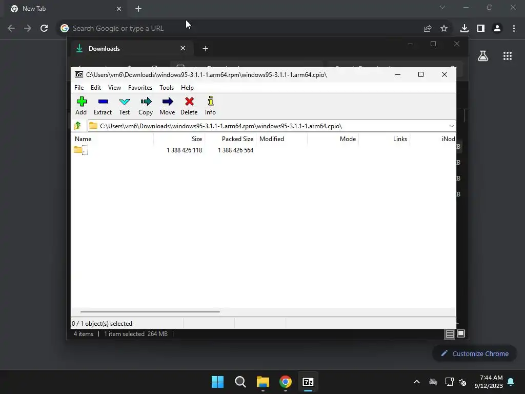Click the packed size 1 388 426 564
Screen dimensions: 525x394
[236, 150]
